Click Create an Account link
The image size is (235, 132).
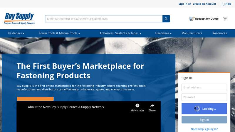tap(204, 4)
